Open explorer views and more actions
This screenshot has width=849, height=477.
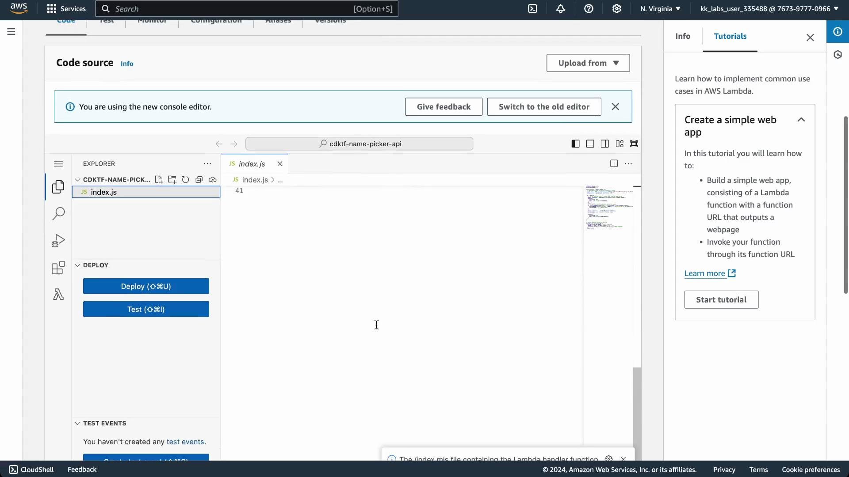click(207, 164)
